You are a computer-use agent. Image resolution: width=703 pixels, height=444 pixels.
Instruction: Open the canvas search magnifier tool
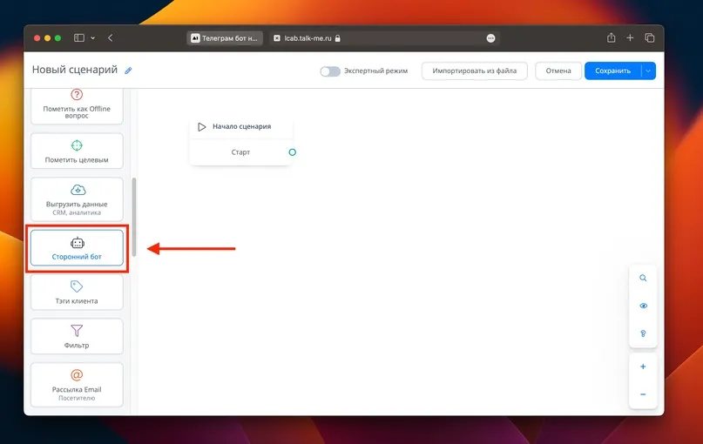[643, 278]
